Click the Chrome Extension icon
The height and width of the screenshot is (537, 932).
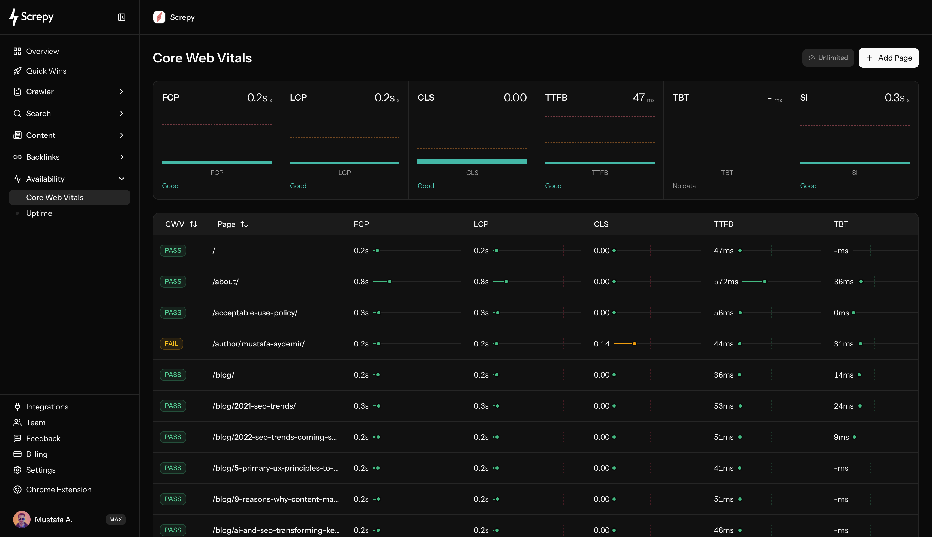coord(17,489)
